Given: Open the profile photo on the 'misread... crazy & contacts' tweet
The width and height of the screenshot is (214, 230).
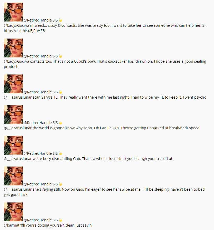Looking at the screenshot, I should [x=13, y=12].
